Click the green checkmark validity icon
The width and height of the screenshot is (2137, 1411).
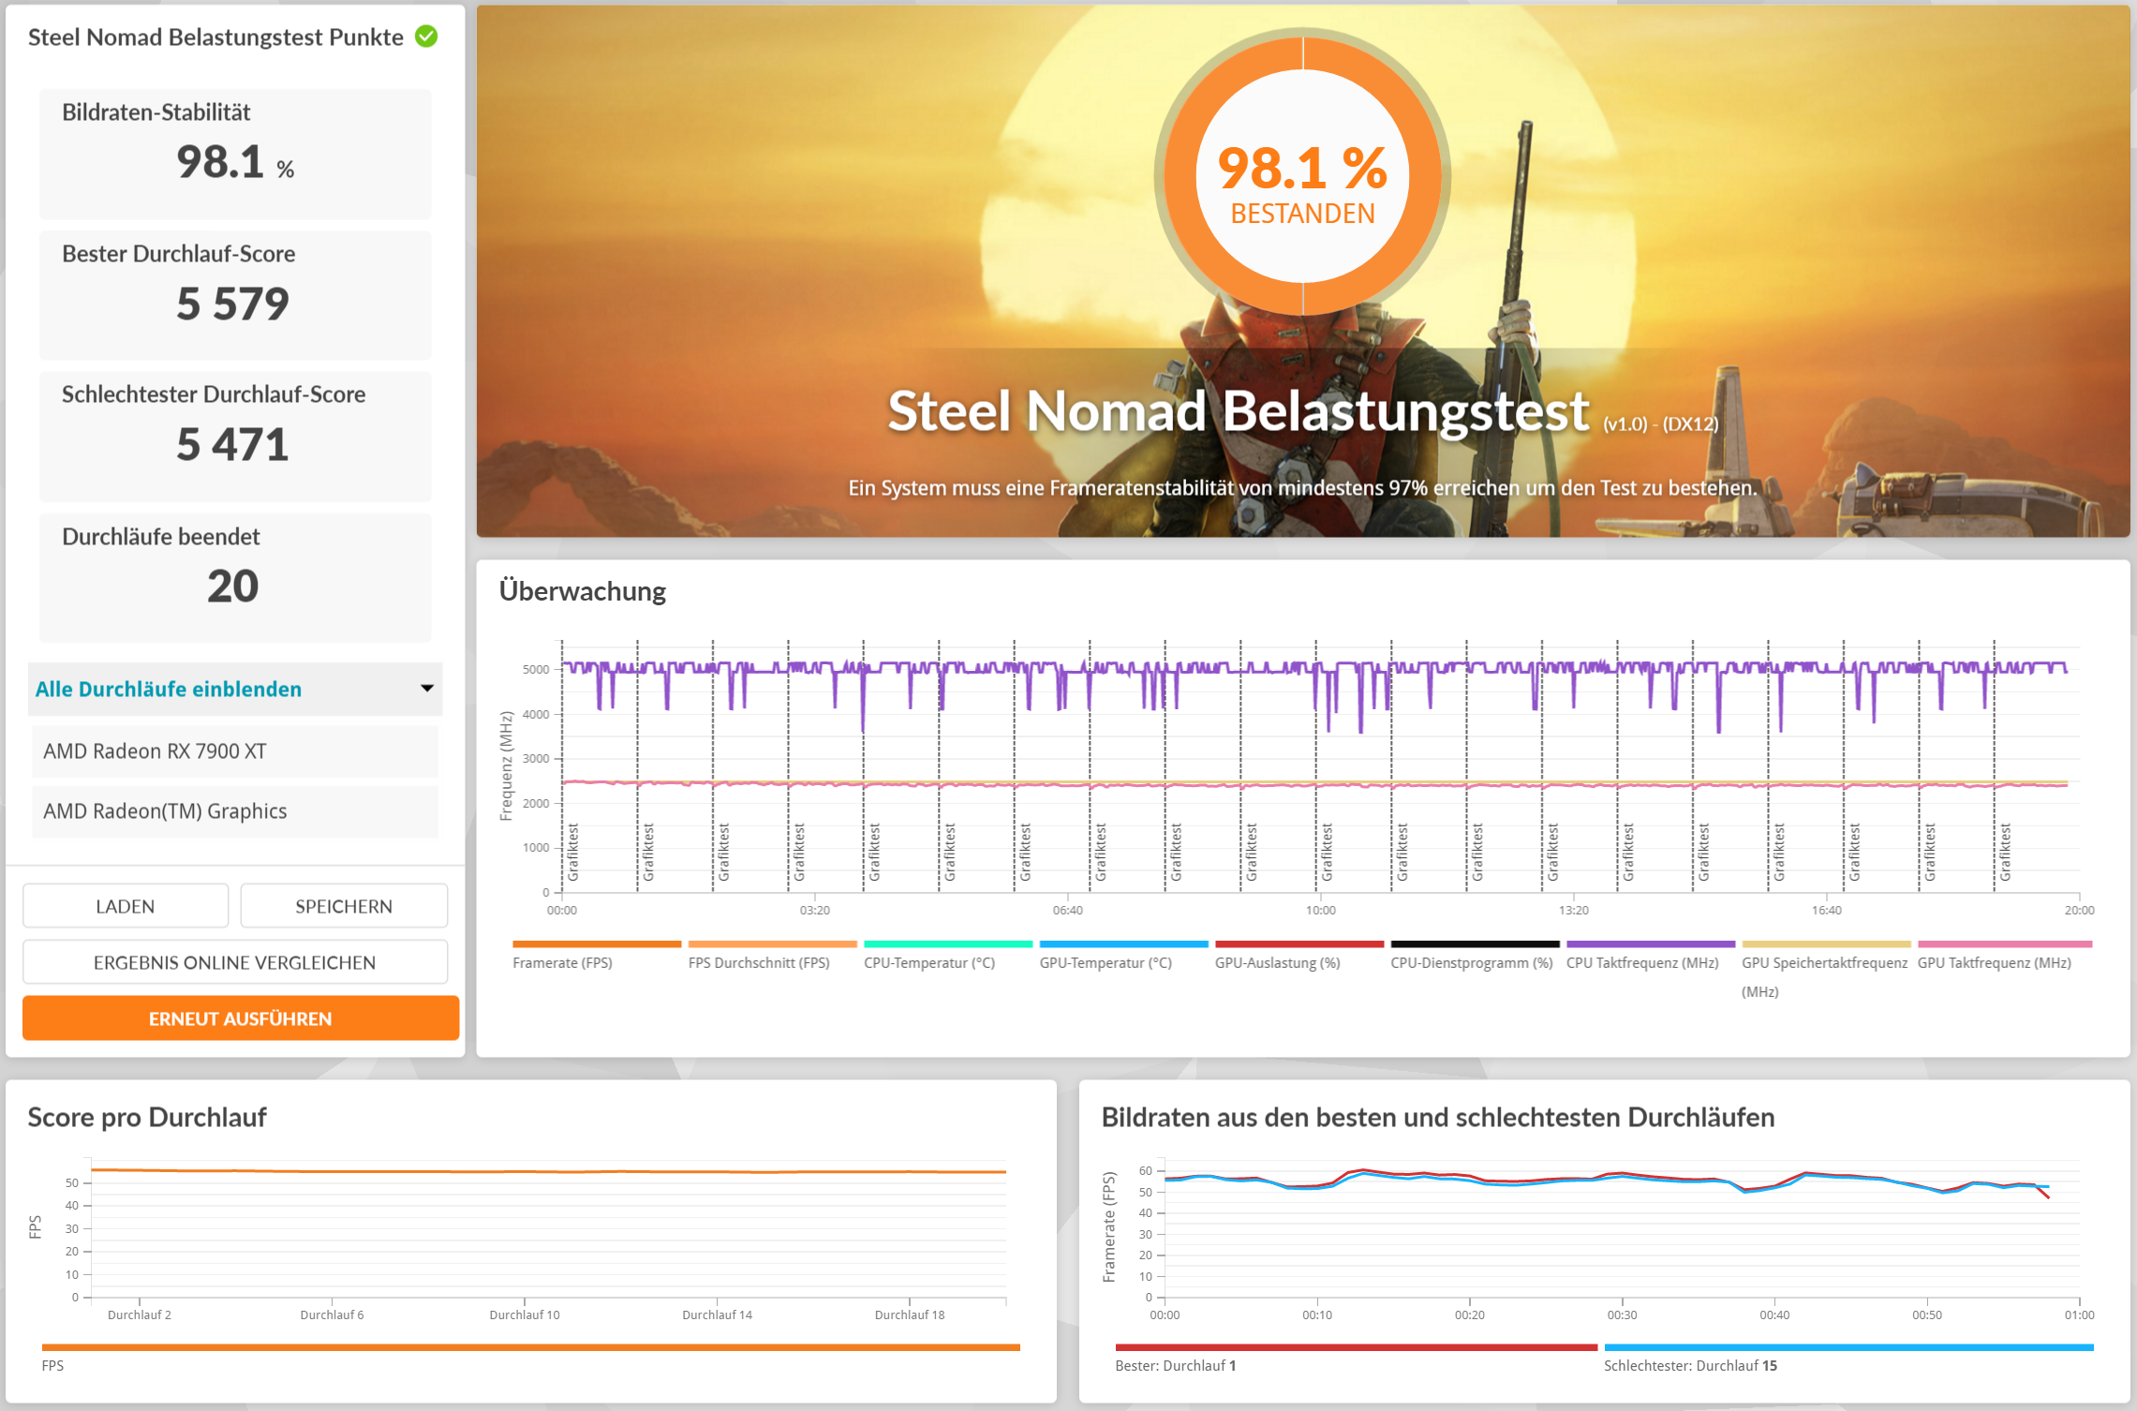(426, 37)
